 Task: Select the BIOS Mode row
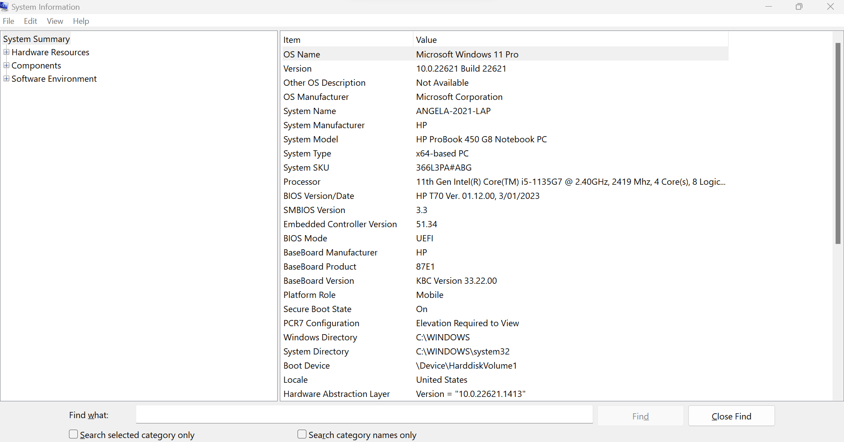pos(505,238)
